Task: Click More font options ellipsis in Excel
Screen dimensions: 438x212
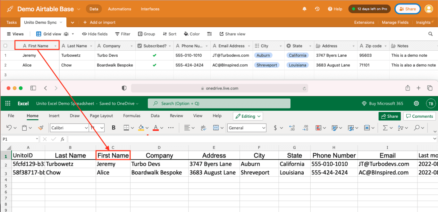Action: pyautogui.click(x=171, y=128)
